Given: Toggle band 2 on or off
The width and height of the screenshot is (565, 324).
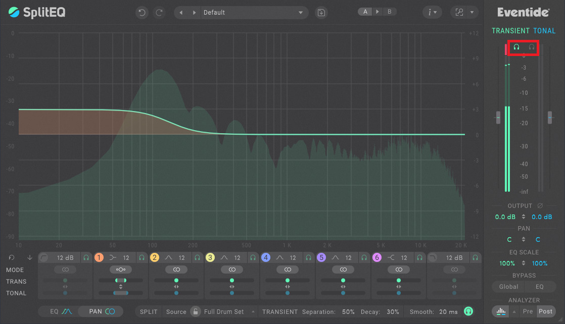Looking at the screenshot, I should (x=155, y=257).
